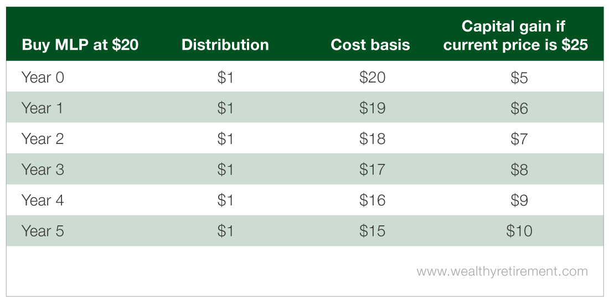Open the www.wealthyretirement.com link
Viewport: 609px width, 304px height.
pos(502,271)
